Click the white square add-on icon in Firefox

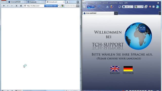[x=154, y=7]
